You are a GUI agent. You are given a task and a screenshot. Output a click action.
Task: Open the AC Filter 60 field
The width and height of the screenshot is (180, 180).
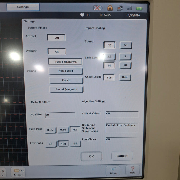60,115
